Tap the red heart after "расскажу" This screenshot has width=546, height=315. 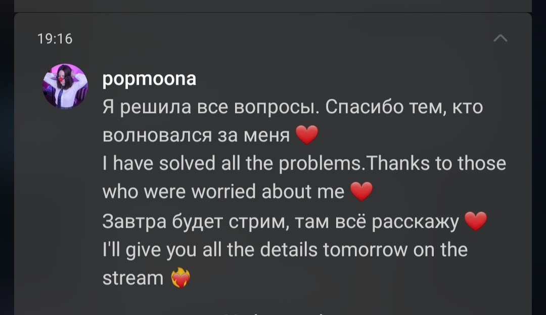pos(476,221)
